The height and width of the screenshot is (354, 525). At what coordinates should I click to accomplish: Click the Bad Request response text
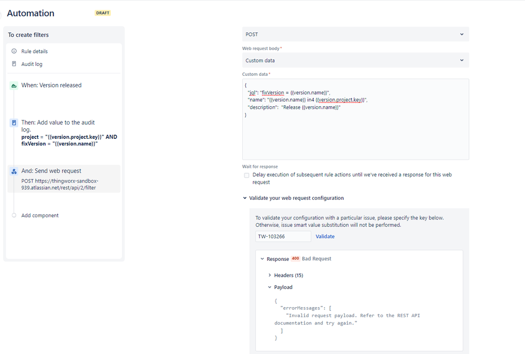pos(316,259)
